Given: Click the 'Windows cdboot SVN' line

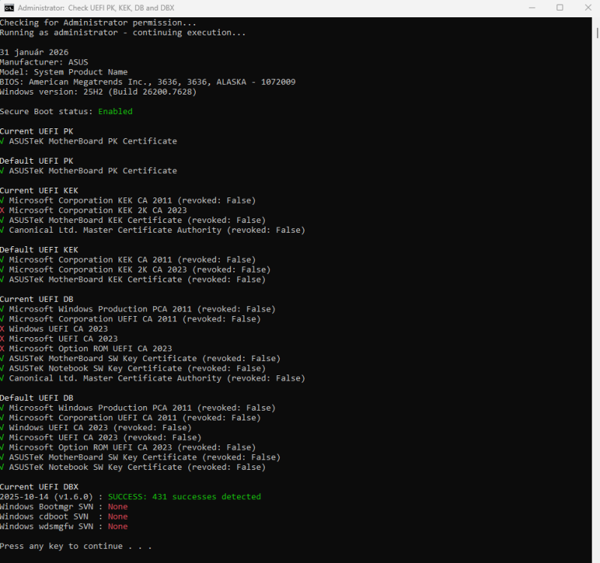Looking at the screenshot, I should coord(64,516).
